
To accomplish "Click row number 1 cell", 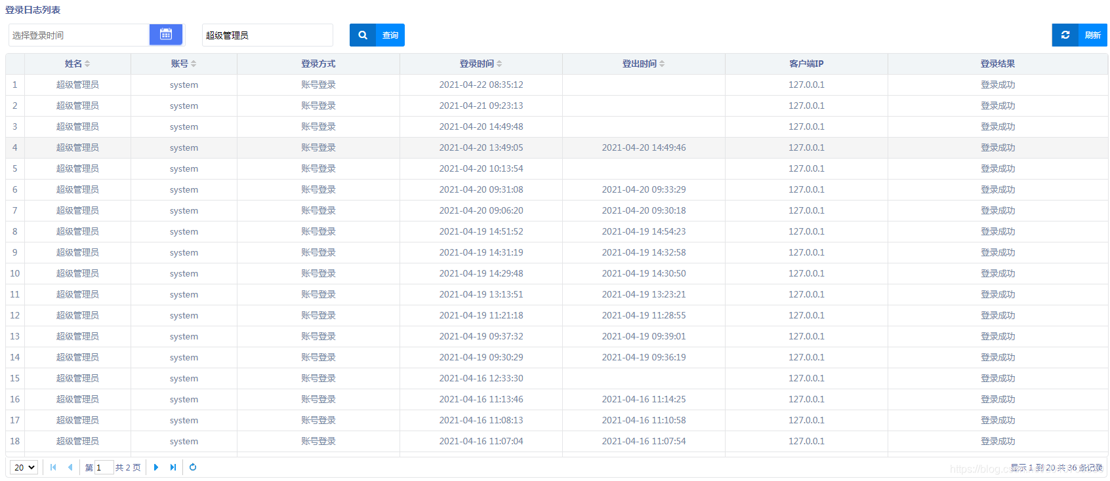I will click(x=15, y=85).
